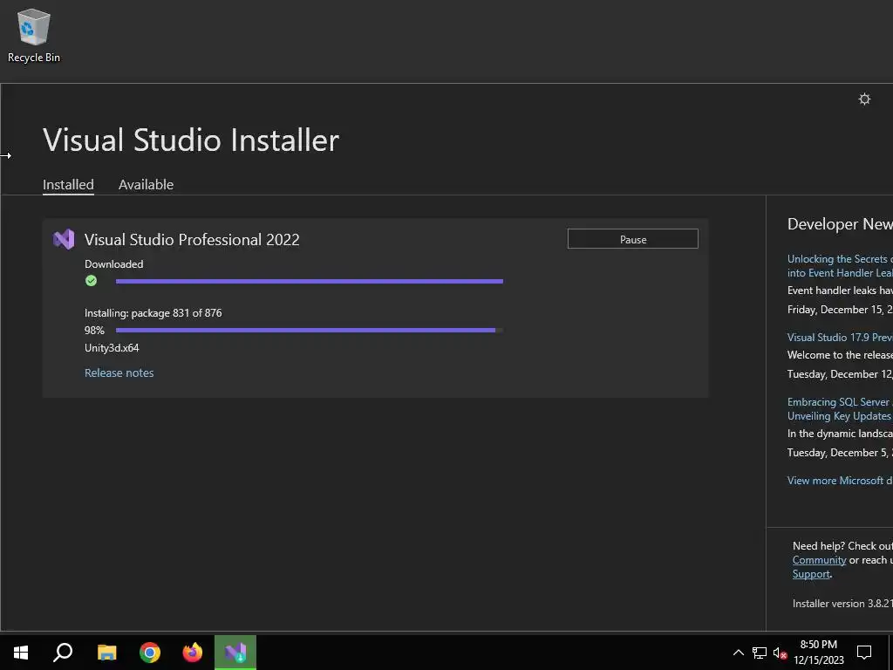Viewport: 893px width, 670px height.
Task: Click the Downloaded progress bar
Action: point(310,281)
